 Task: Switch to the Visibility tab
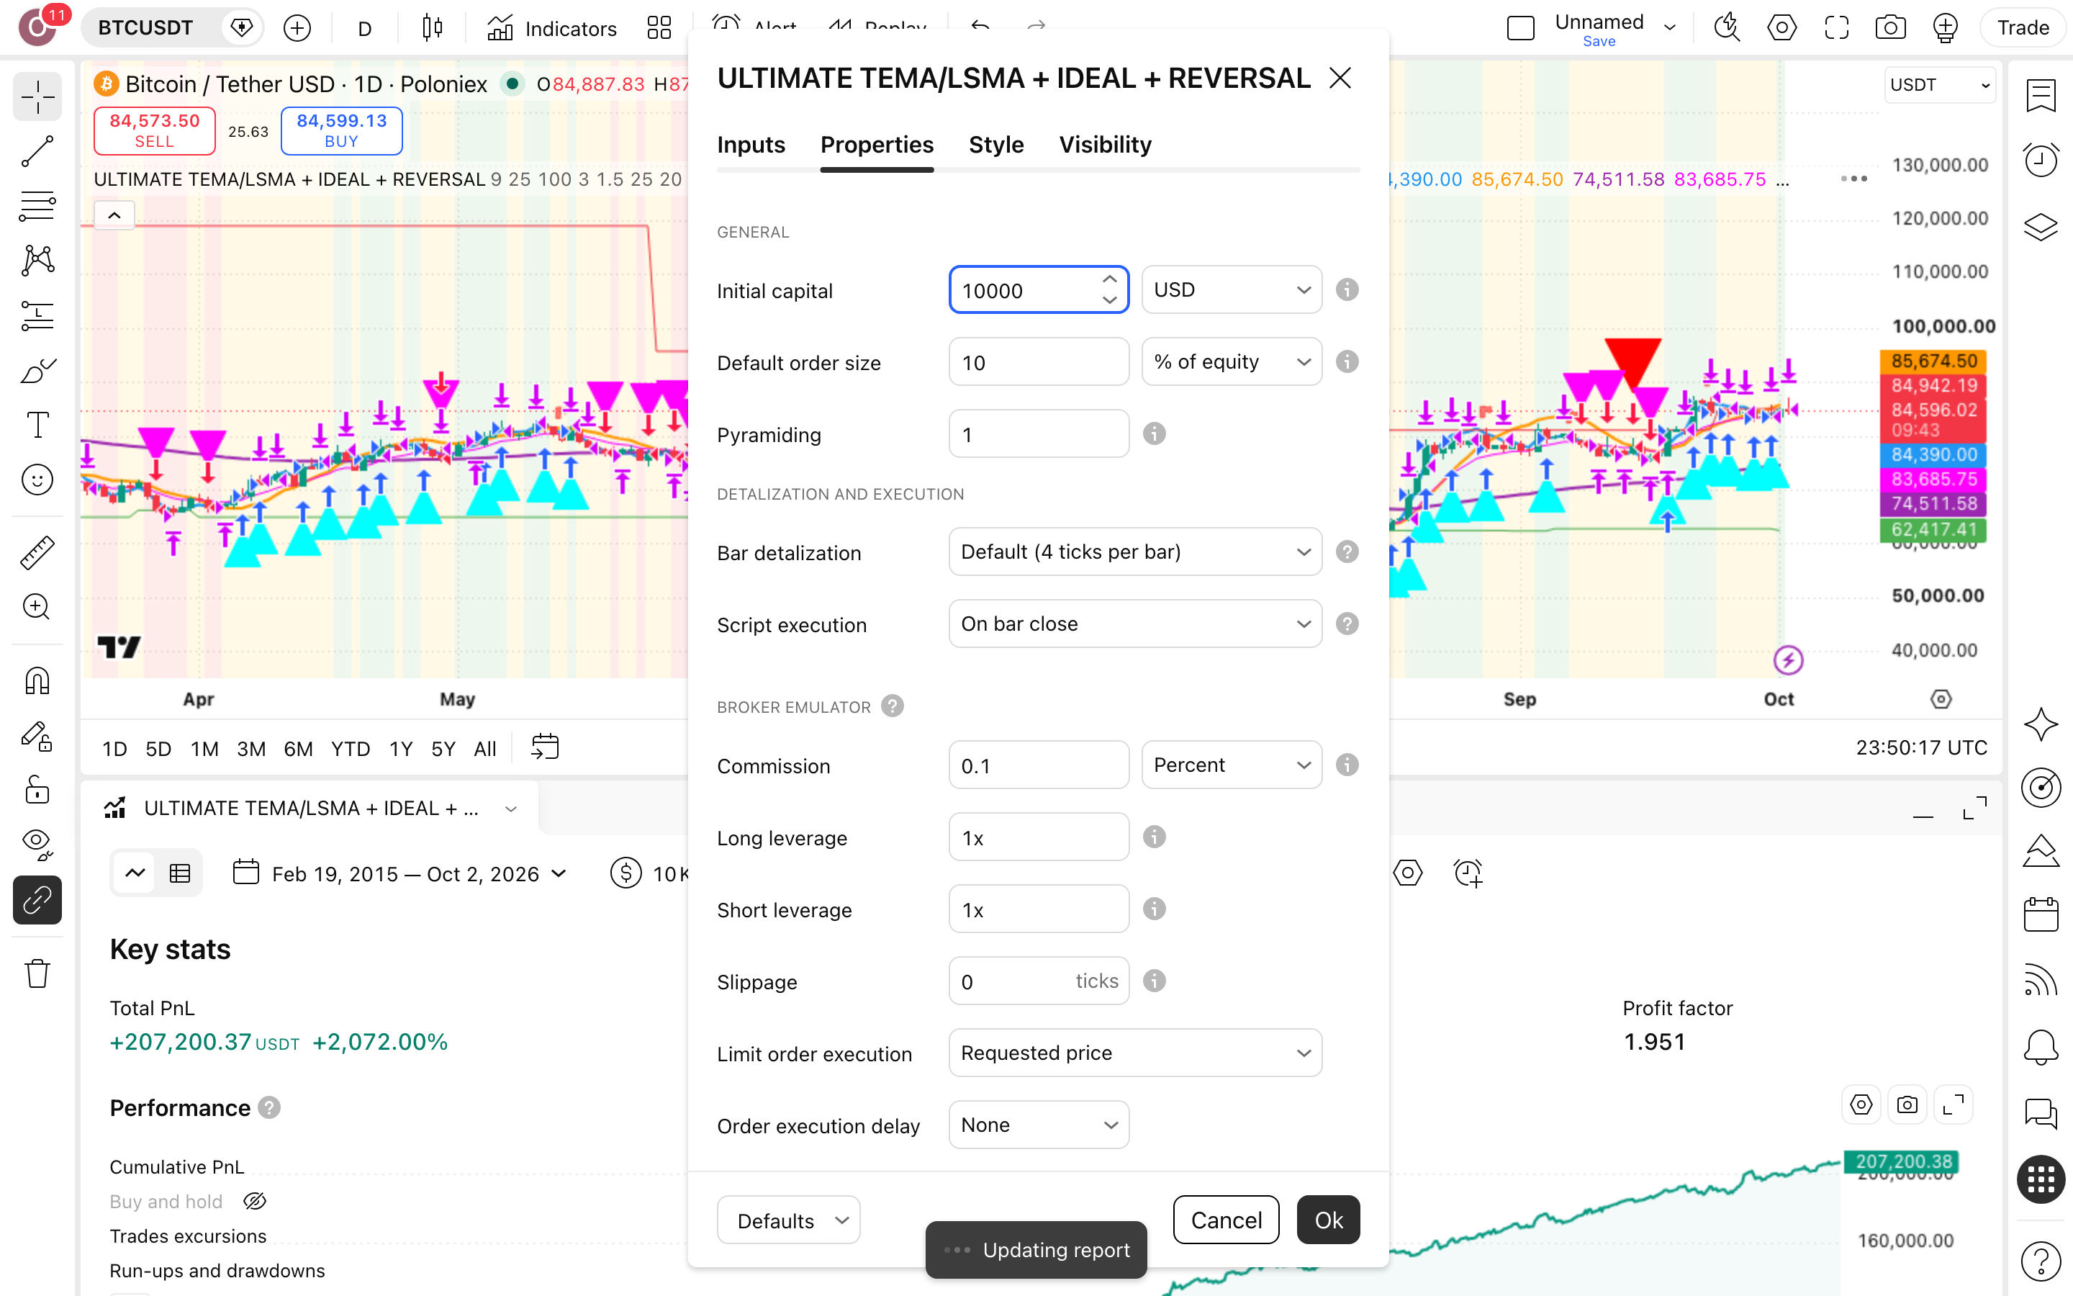coord(1105,145)
